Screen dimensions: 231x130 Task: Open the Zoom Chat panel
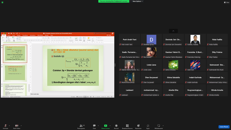click(x=94, y=126)
